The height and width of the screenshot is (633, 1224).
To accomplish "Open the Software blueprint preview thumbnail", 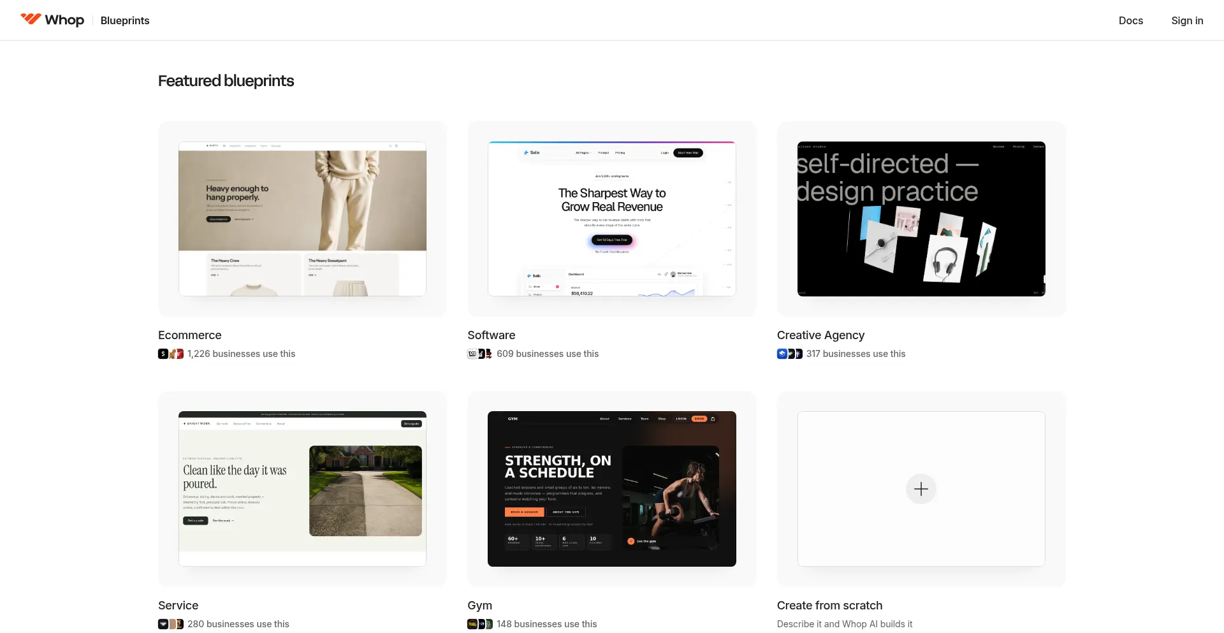I will [x=612, y=219].
